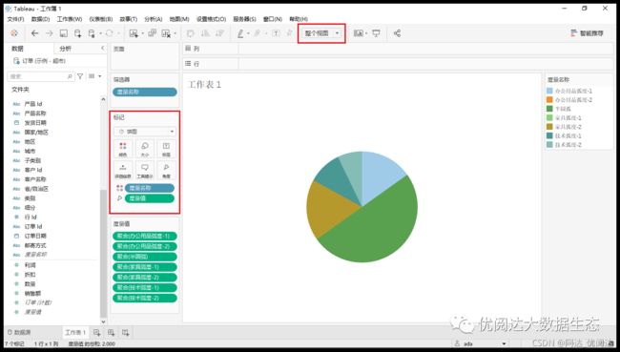Click the filter pill on the 筛选器 shelf
The height and width of the screenshot is (352, 620).
[145, 92]
